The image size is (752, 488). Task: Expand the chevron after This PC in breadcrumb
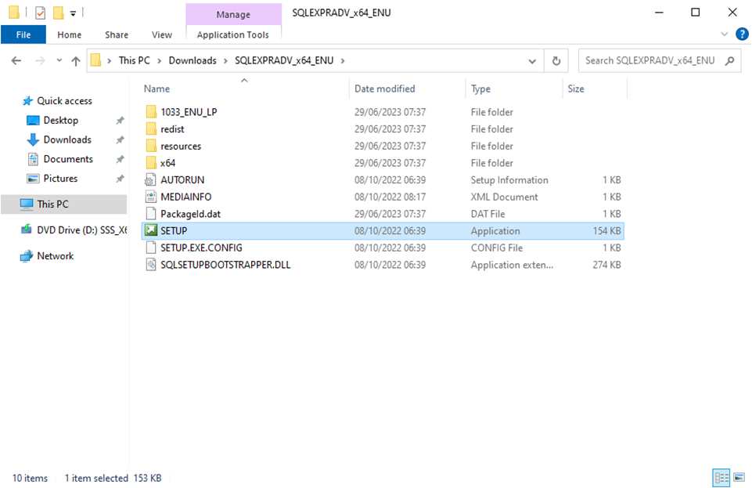coord(159,61)
